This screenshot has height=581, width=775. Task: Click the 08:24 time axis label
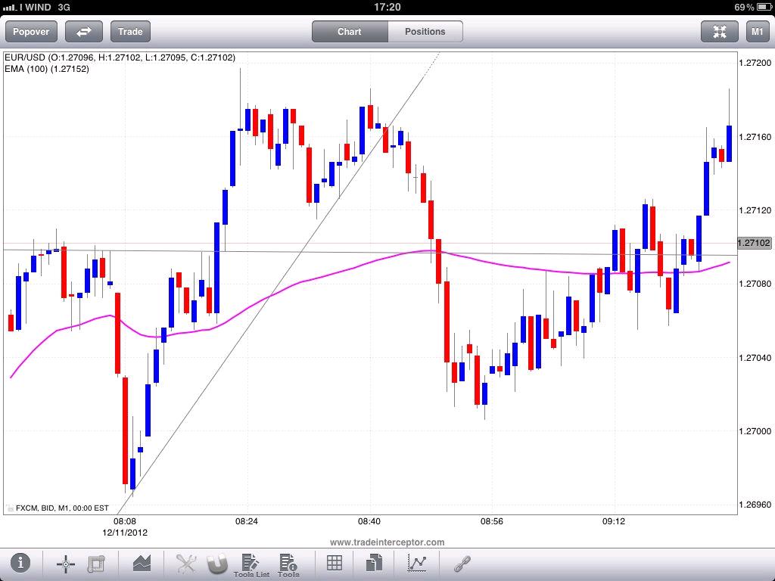coord(246,521)
